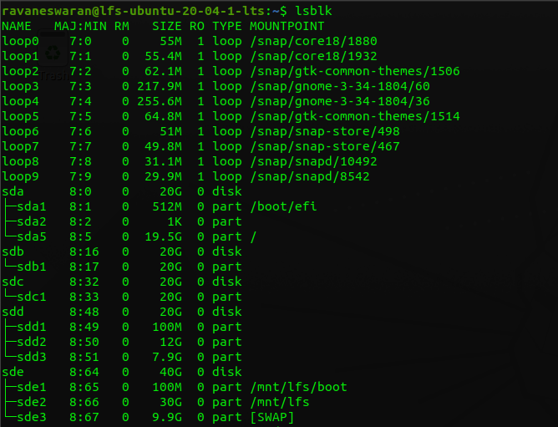The height and width of the screenshot is (427, 558).
Task: Click the loop5 device name
Action: pos(20,116)
